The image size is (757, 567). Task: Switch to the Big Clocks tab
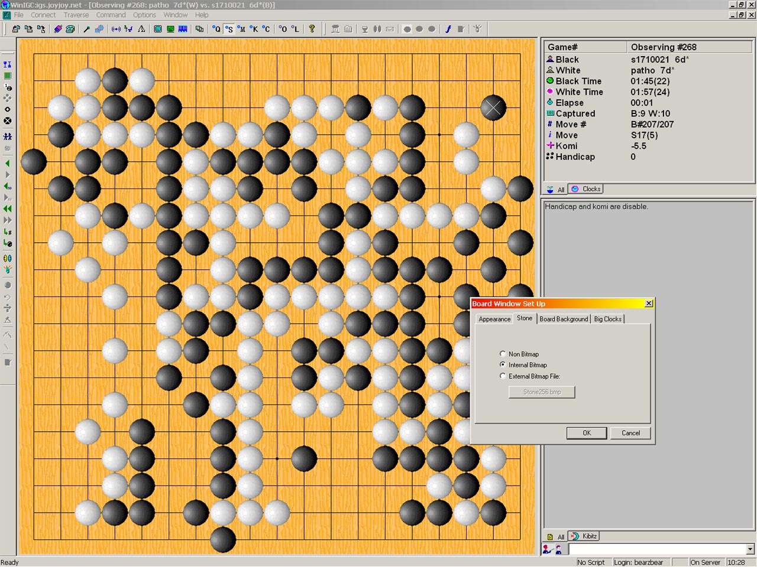[607, 319]
